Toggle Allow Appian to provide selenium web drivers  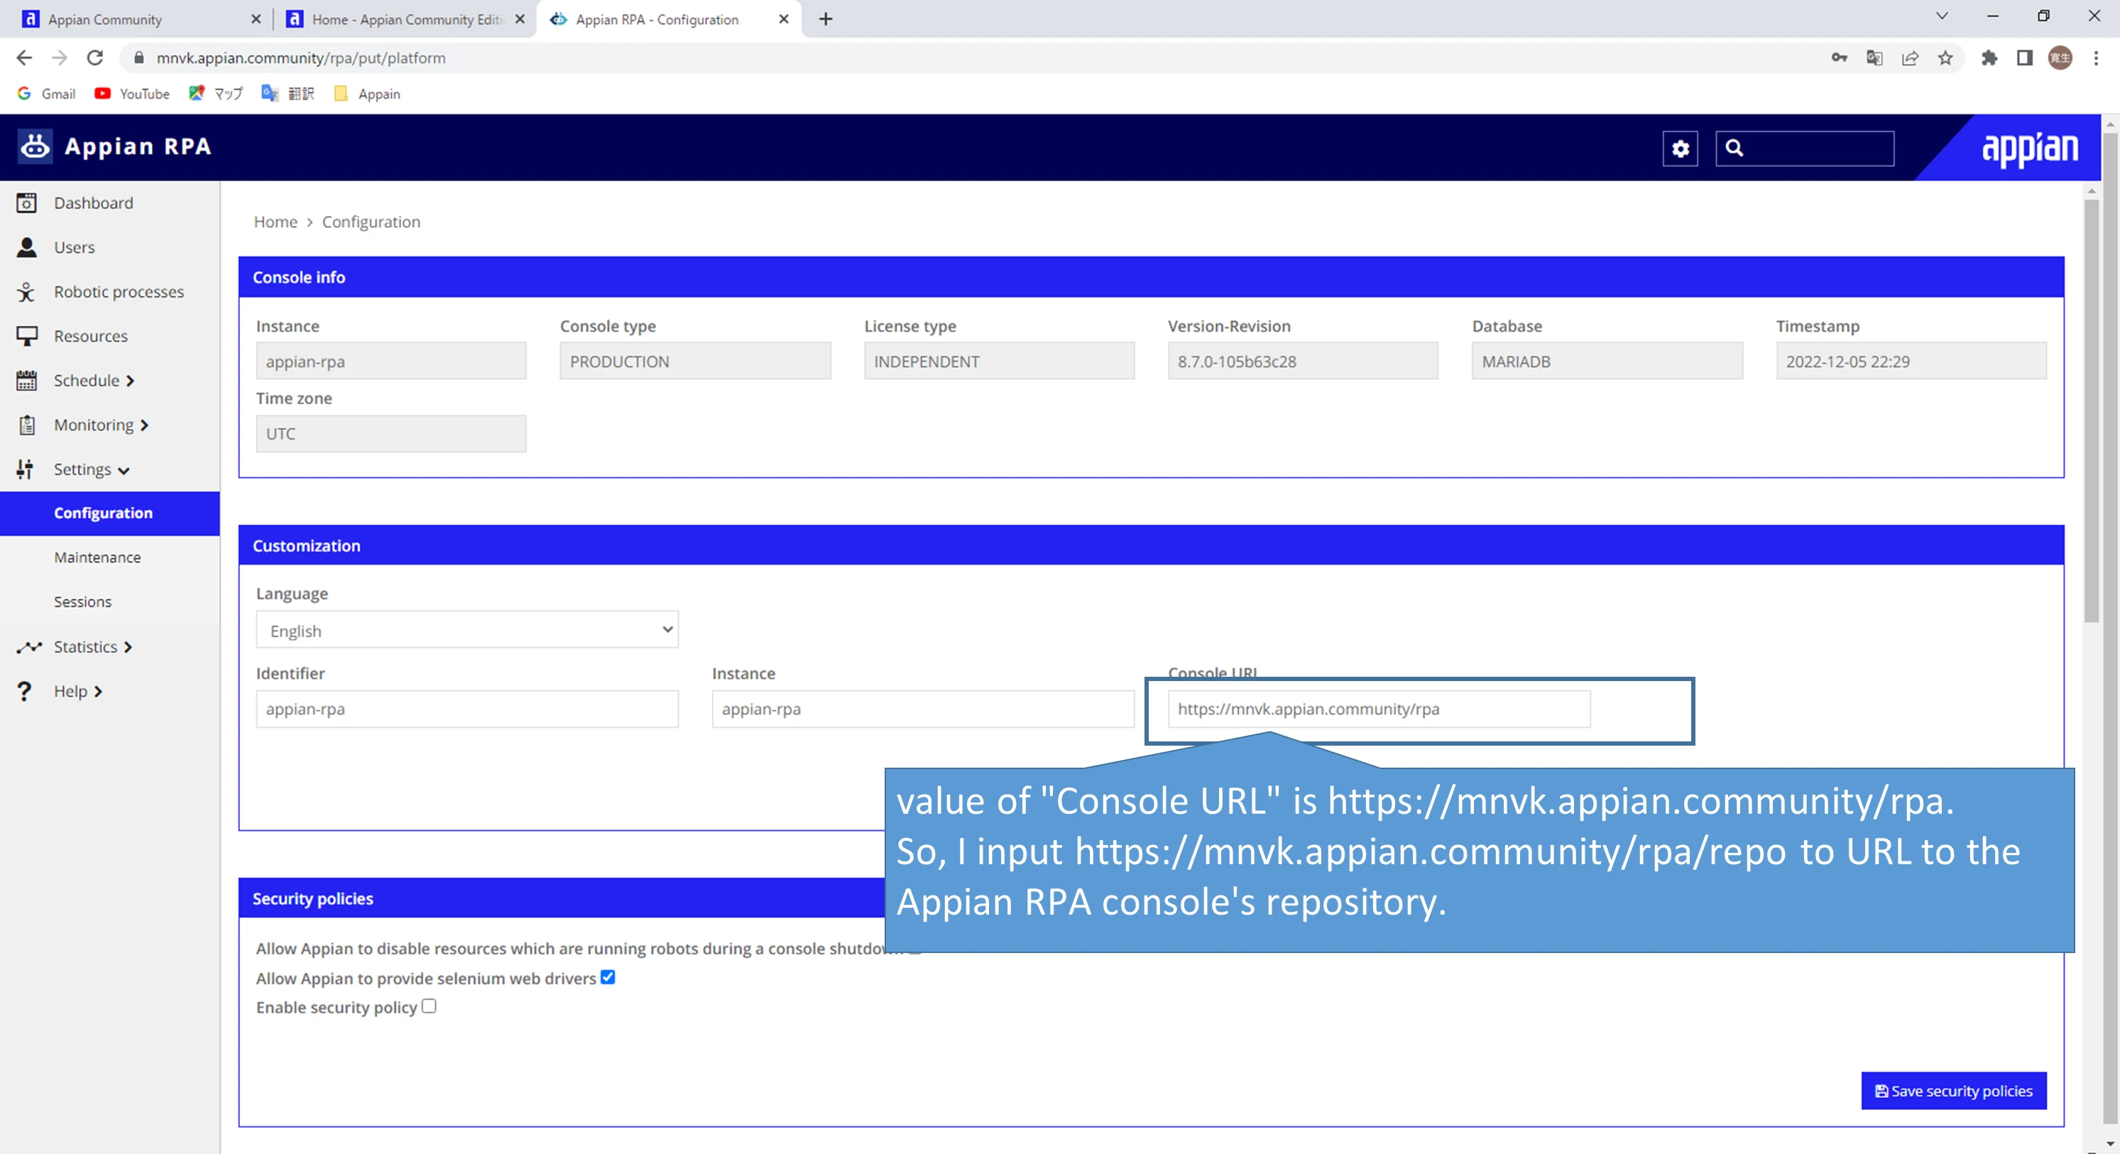pos(607,977)
